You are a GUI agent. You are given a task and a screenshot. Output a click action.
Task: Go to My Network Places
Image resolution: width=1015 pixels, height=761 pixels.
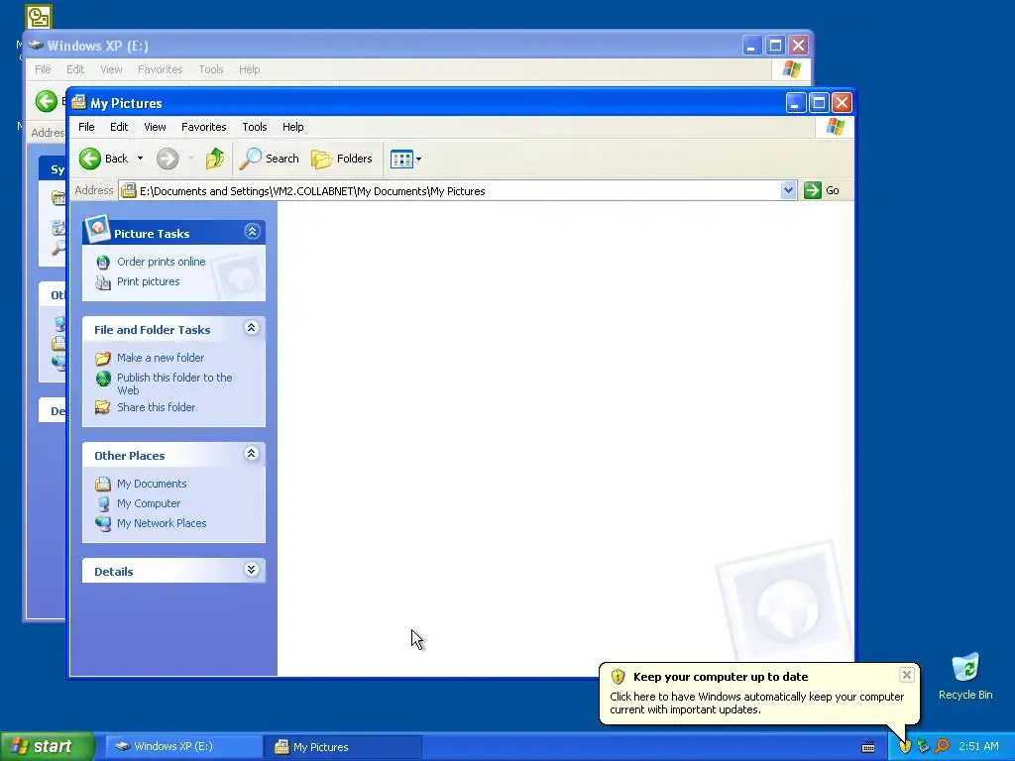click(x=162, y=523)
